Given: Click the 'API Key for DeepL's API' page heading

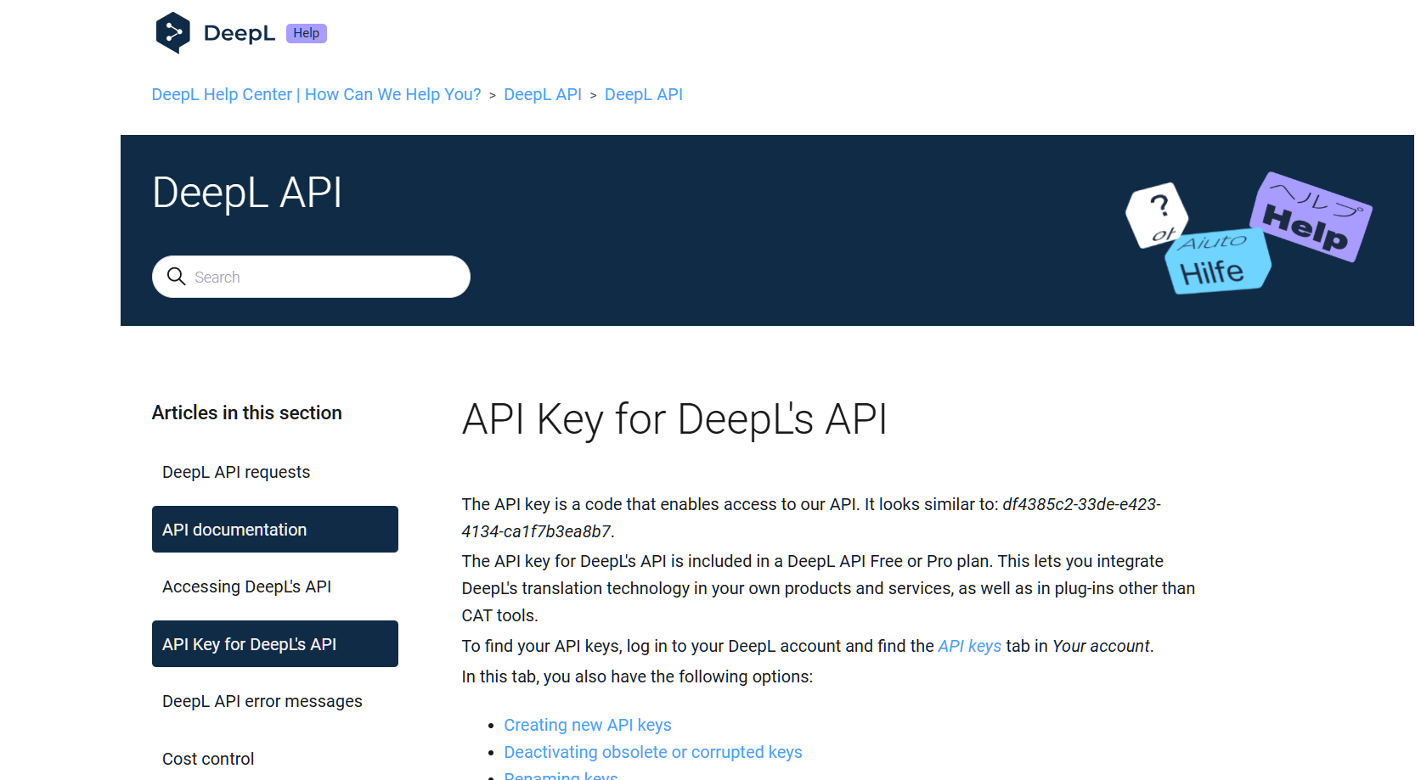Looking at the screenshot, I should point(674,419).
